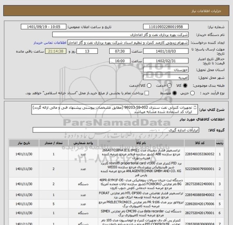Click the response deadline date 1401/10/03
The image size is (233, 225).
166,51
